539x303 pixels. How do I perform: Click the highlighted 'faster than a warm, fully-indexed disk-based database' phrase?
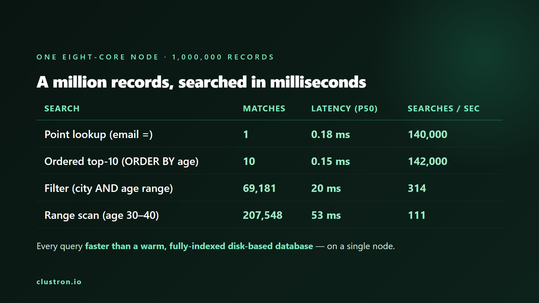[199, 246]
